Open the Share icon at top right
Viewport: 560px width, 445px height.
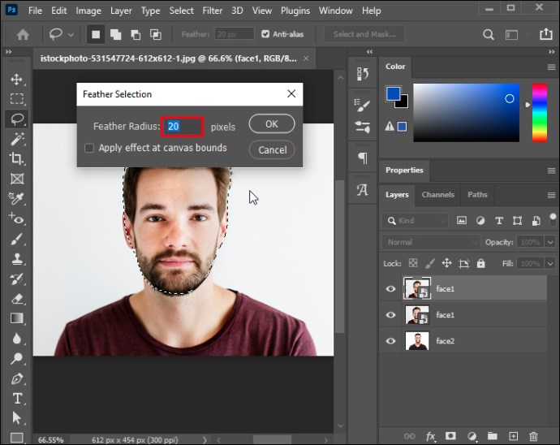point(545,34)
